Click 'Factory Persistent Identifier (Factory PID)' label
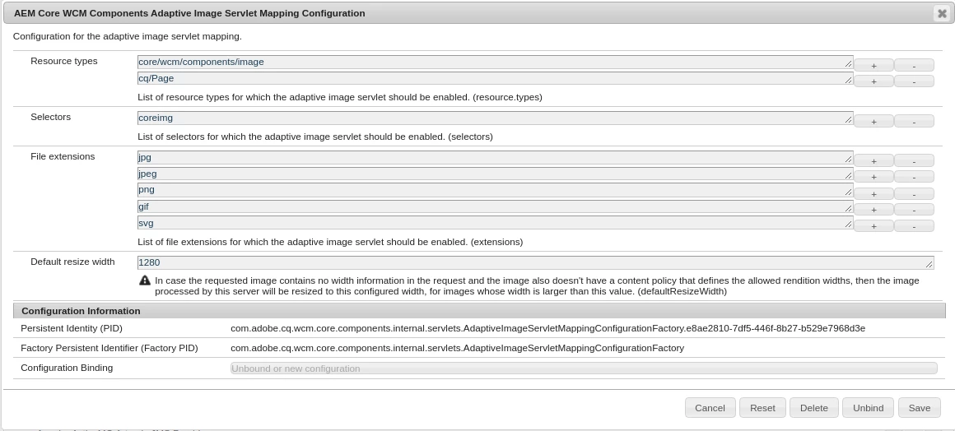 click(109, 348)
